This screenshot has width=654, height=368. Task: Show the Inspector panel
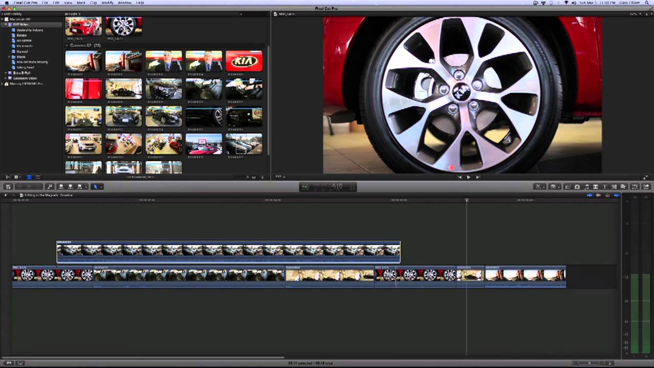[635, 187]
